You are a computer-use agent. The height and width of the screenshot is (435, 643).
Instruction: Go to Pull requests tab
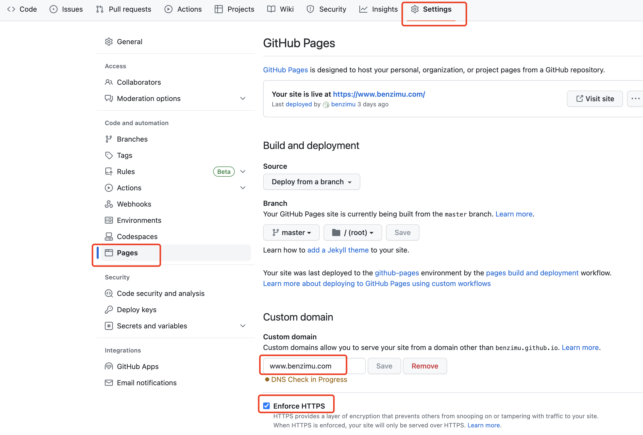[123, 9]
